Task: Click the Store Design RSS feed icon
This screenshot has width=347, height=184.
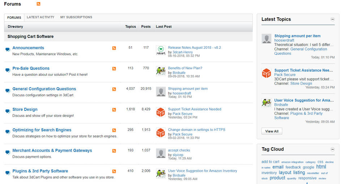Action: (114, 110)
